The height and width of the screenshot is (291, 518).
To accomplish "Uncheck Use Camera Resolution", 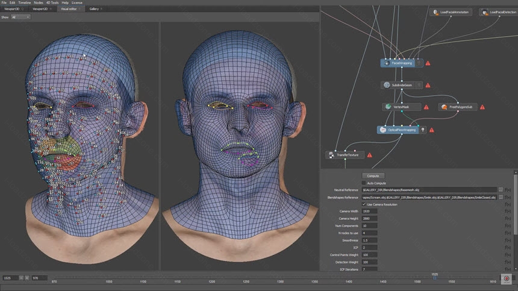I will tap(364, 204).
